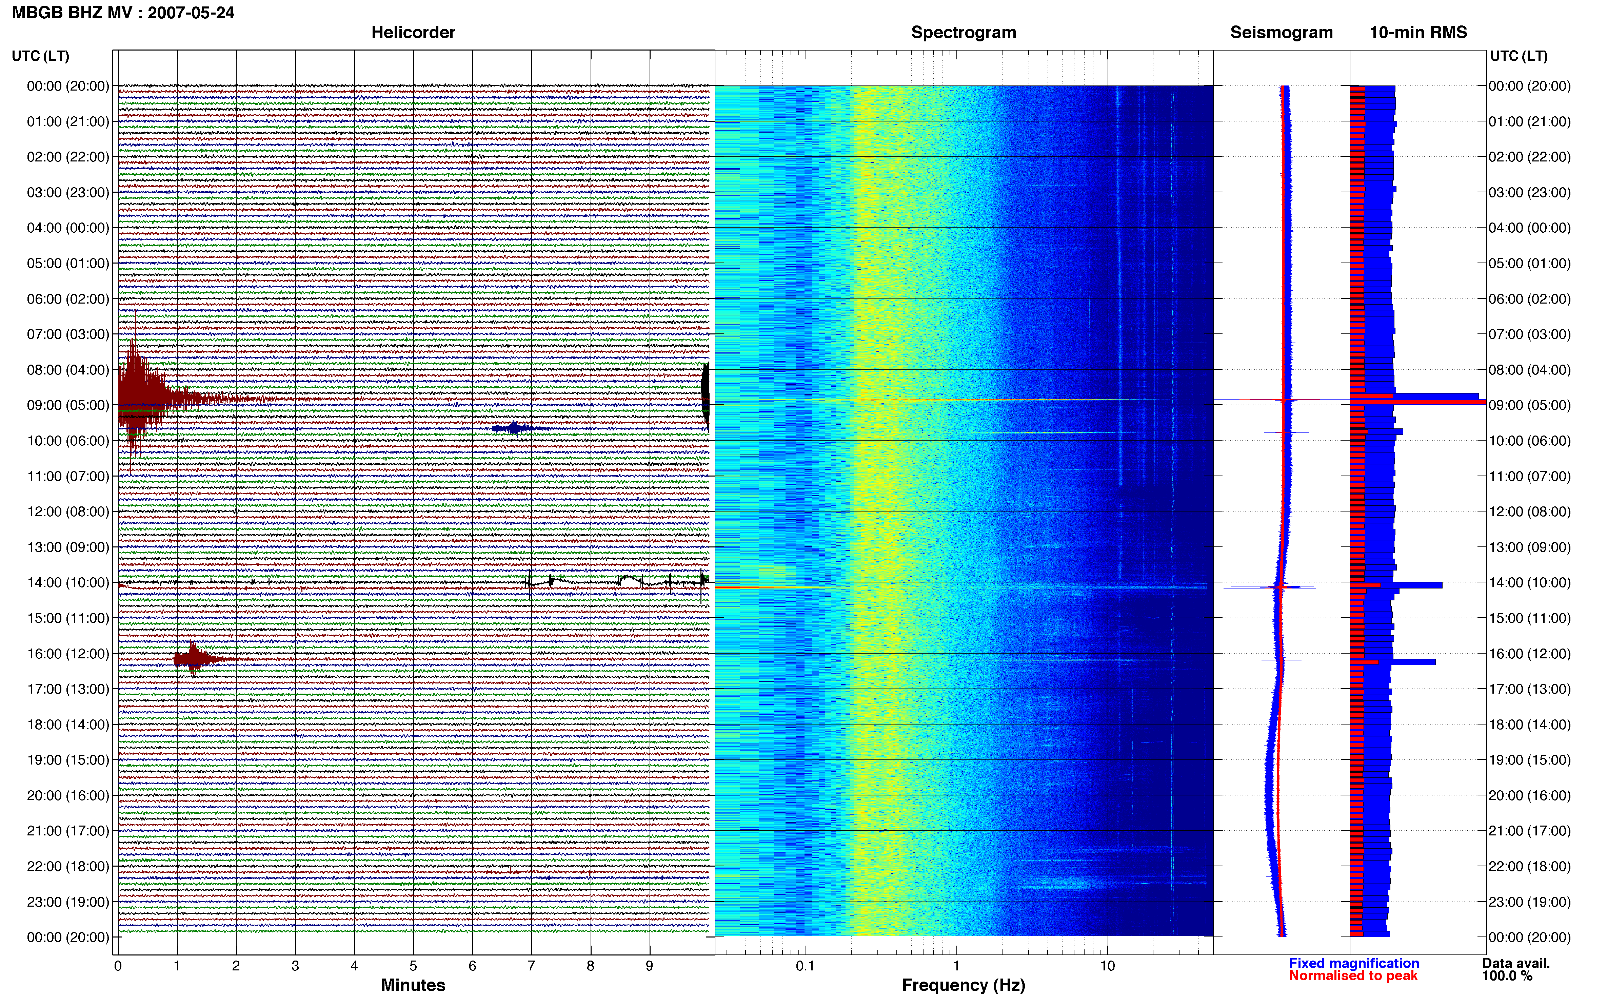This screenshot has height=1005, width=1607.
Task: Click the '5' minutes tick label
Action: coord(413,966)
